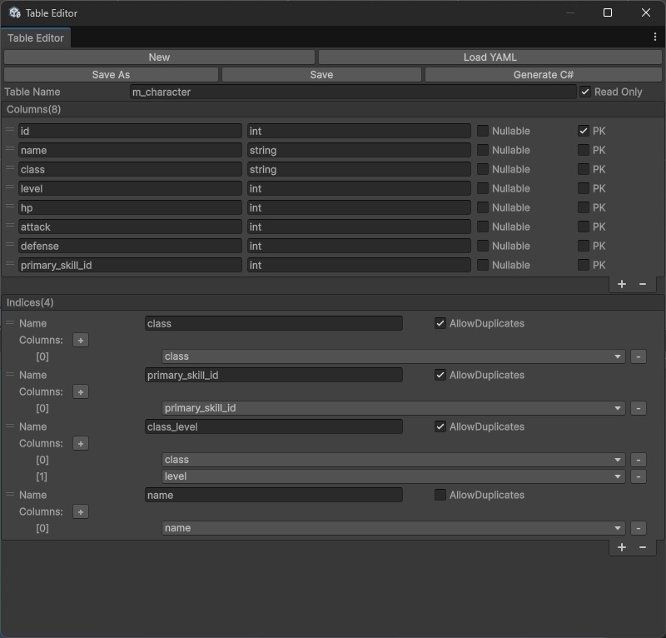Open the primary_skill_id index column dropdown
Screen dimensions: 666x638
pyautogui.click(x=393, y=408)
